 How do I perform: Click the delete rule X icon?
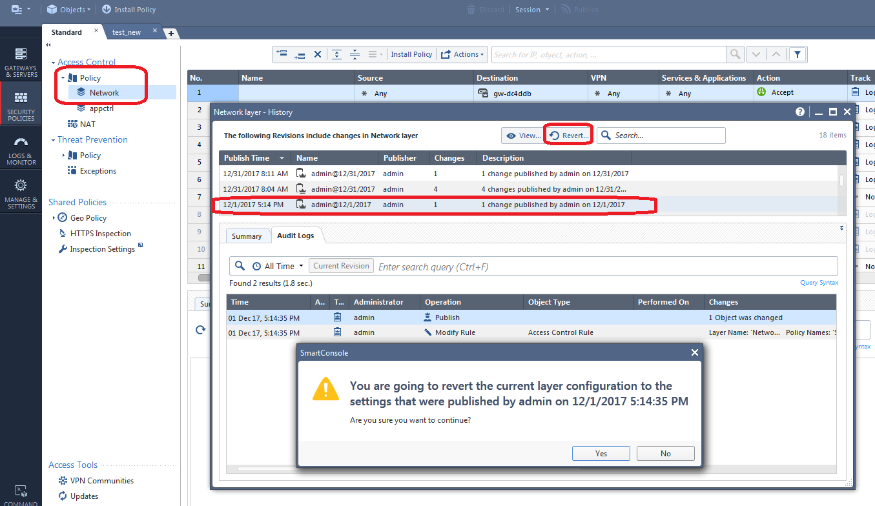pos(318,54)
